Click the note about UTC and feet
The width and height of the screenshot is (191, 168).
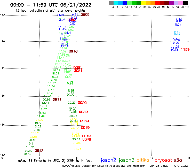click(54, 161)
